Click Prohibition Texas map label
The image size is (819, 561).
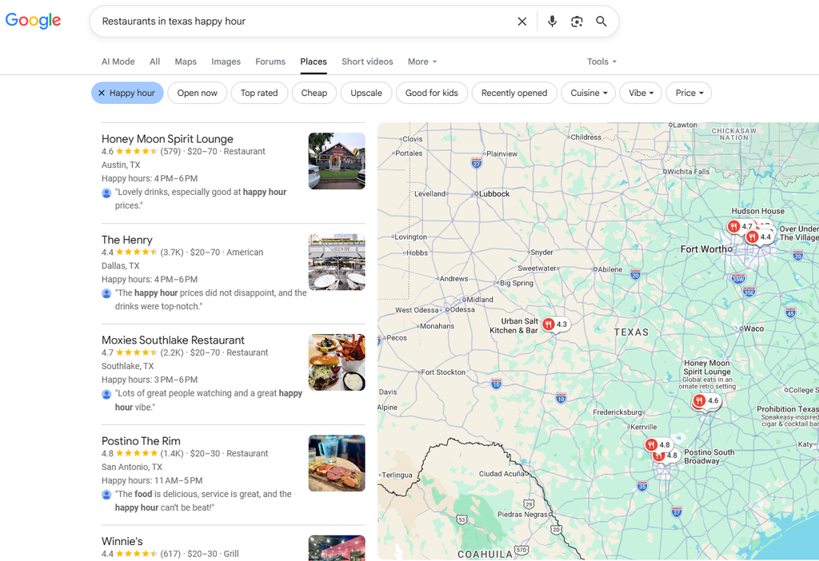pyautogui.click(x=788, y=409)
